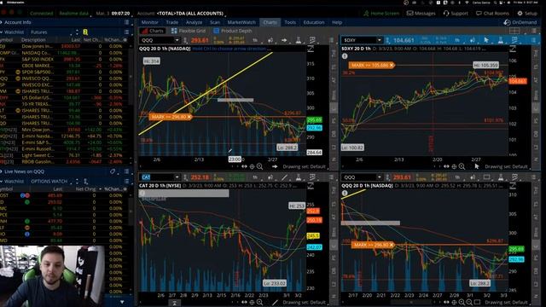Viewport: 546px width, 307px height.
Task: Open the Scan tab
Action: (x=215, y=22)
